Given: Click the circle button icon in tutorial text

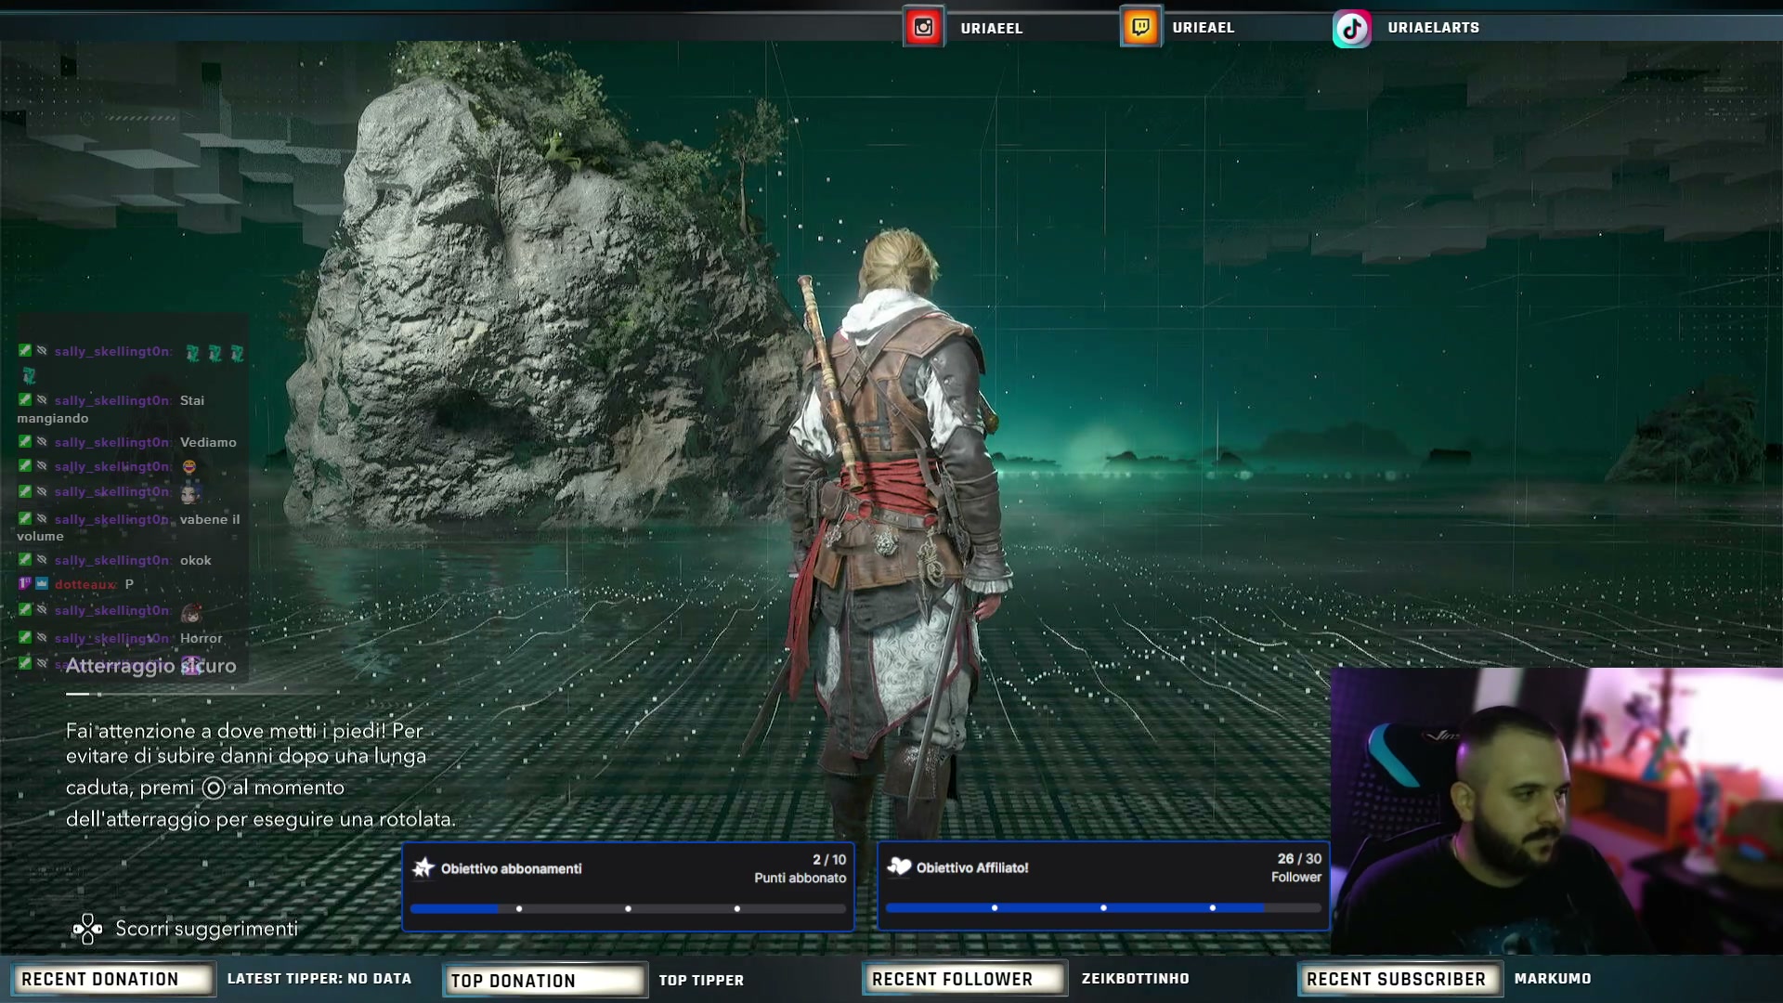Looking at the screenshot, I should tap(214, 788).
